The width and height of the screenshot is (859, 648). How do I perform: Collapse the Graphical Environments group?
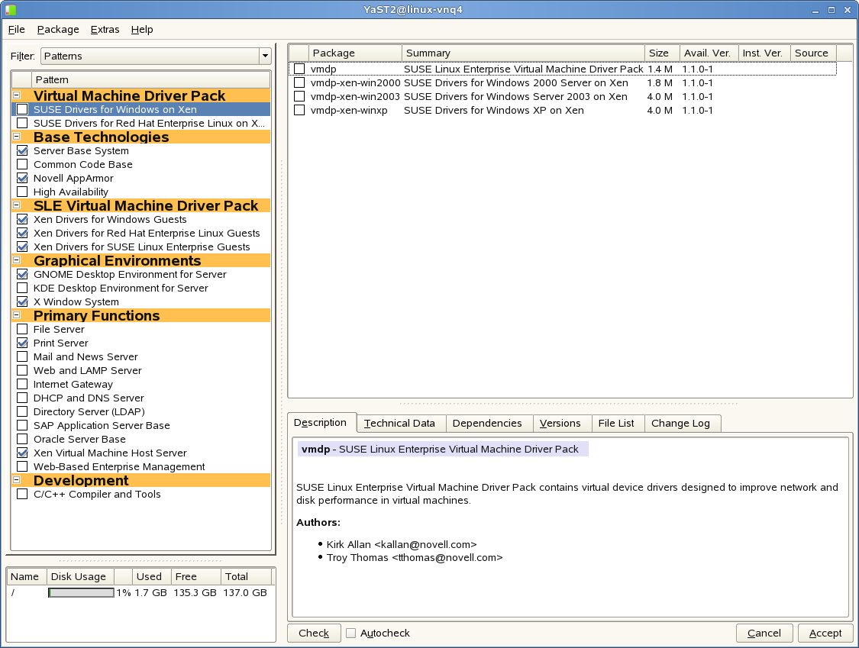pyautogui.click(x=17, y=261)
